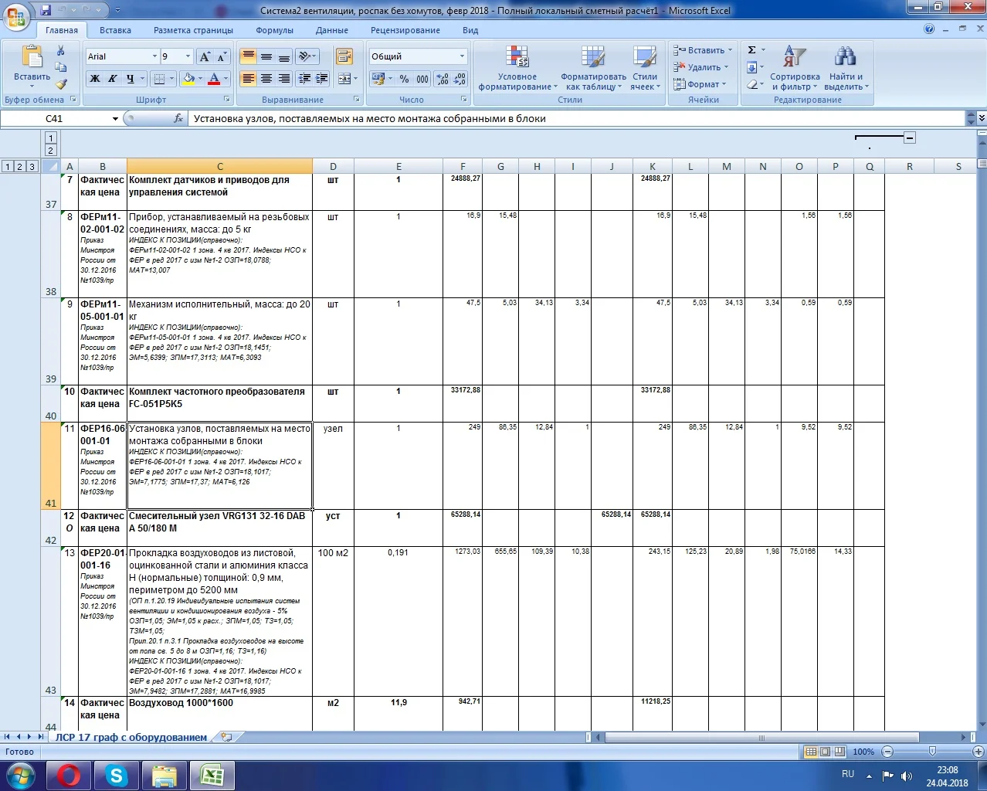Screen dimensions: 987x791
Task: Click the Format Painter brush icon
Action: click(61, 84)
